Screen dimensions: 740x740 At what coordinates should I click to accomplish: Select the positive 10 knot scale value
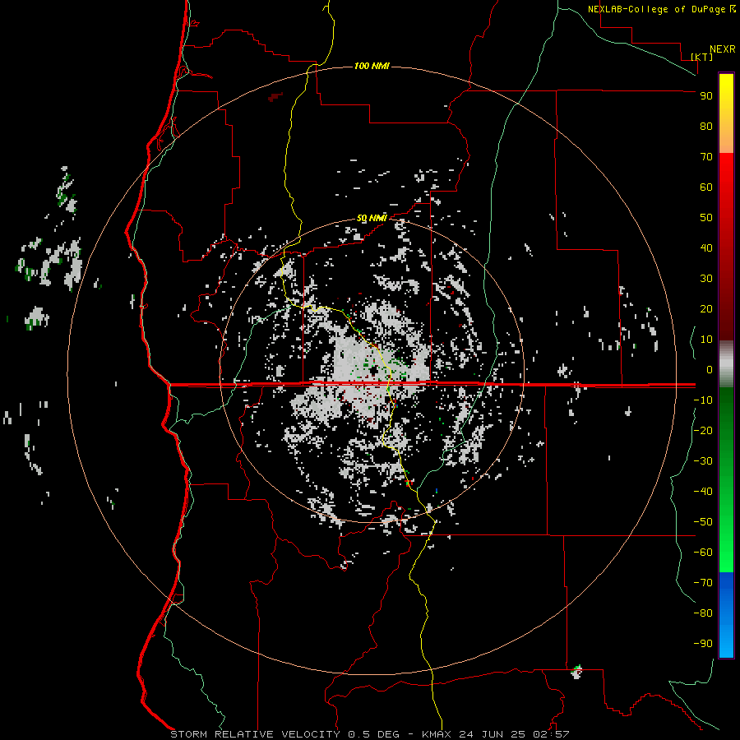pyautogui.click(x=706, y=340)
